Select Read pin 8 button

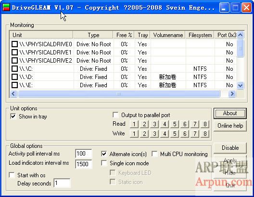205,124
